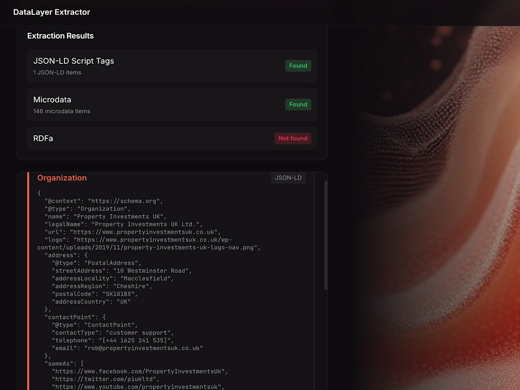Select the youtube.com propertyinvestmentsuk URL line
Viewport: 520px width, 390px height.
tap(138, 387)
